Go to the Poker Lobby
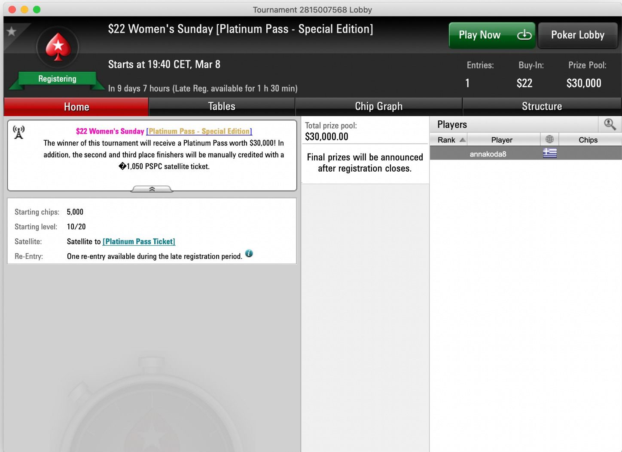This screenshot has width=622, height=452. (577, 35)
